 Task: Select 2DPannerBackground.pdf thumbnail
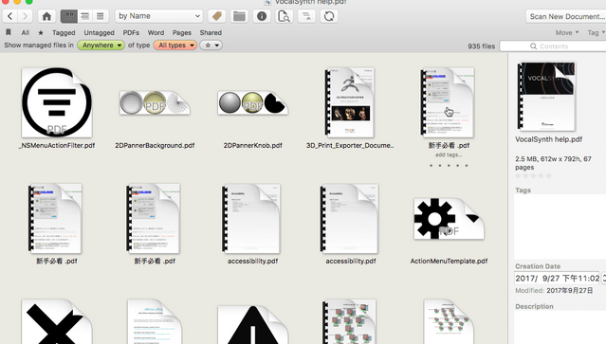point(155,102)
